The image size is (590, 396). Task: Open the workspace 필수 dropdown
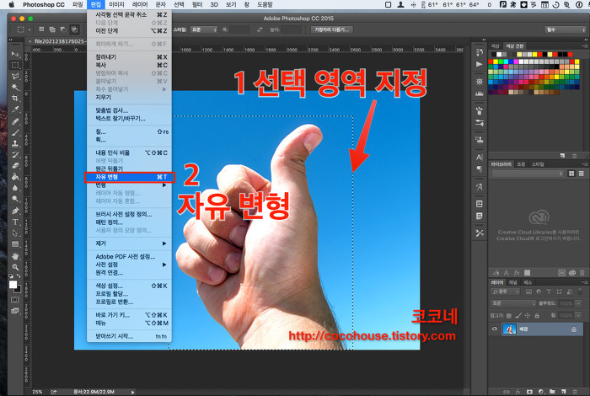coord(566,29)
